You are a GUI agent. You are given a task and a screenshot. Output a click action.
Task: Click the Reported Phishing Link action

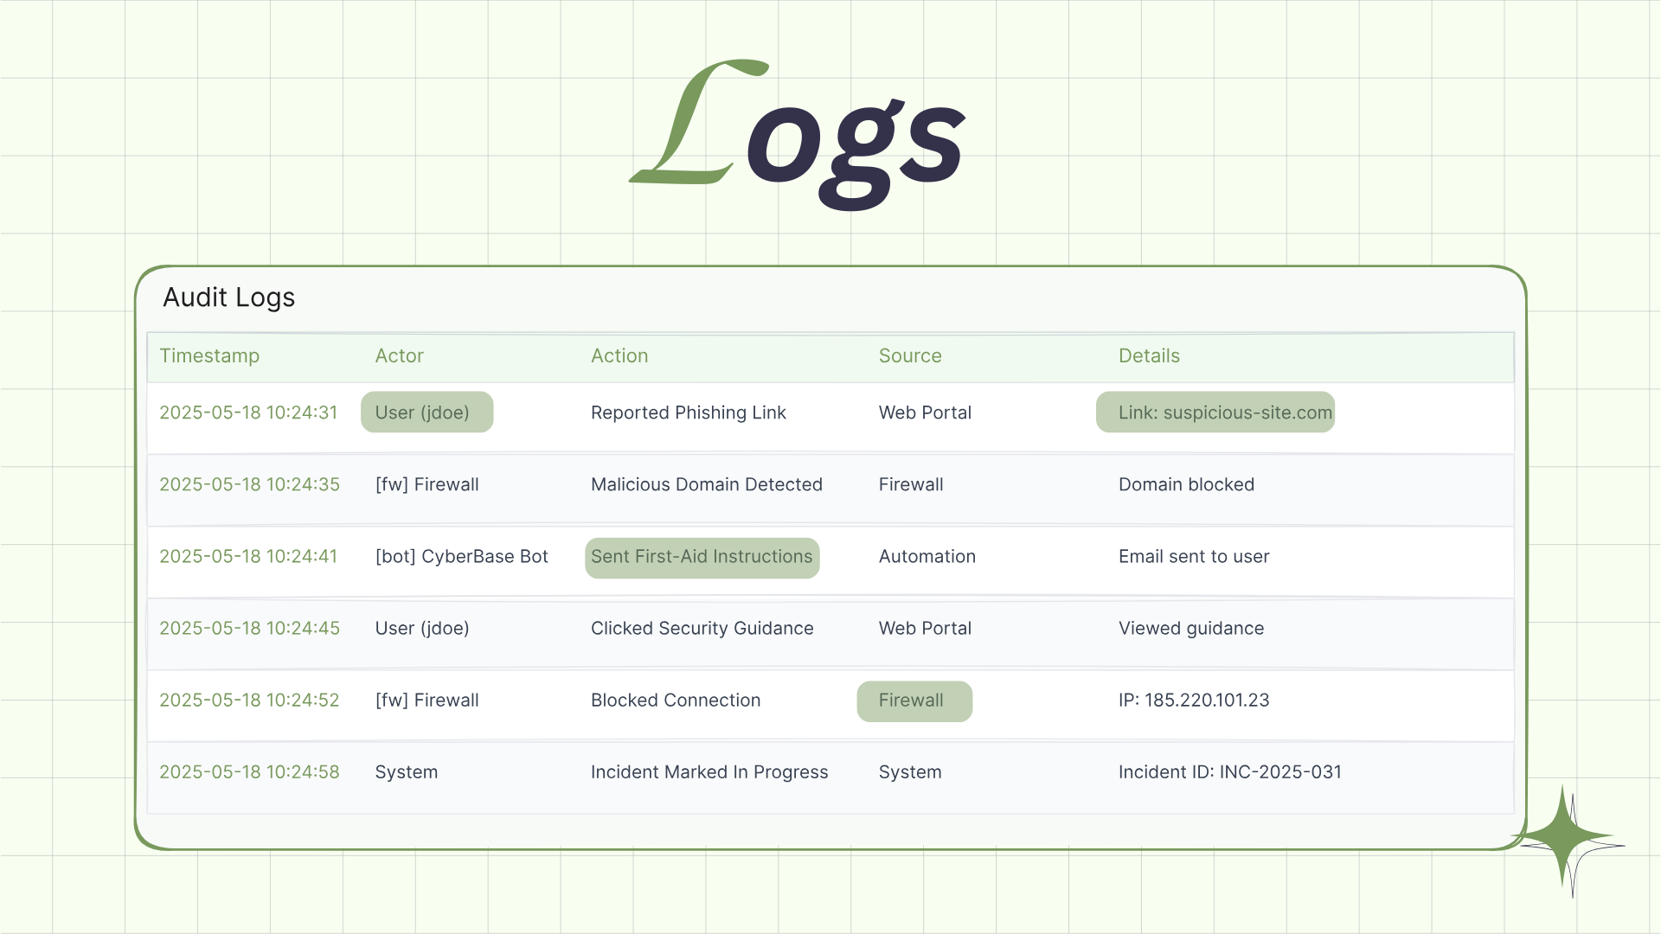[689, 413]
